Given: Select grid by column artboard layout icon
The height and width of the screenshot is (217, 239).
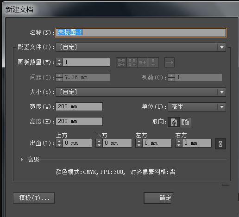Looking at the screenshot, I should pos(132,62).
